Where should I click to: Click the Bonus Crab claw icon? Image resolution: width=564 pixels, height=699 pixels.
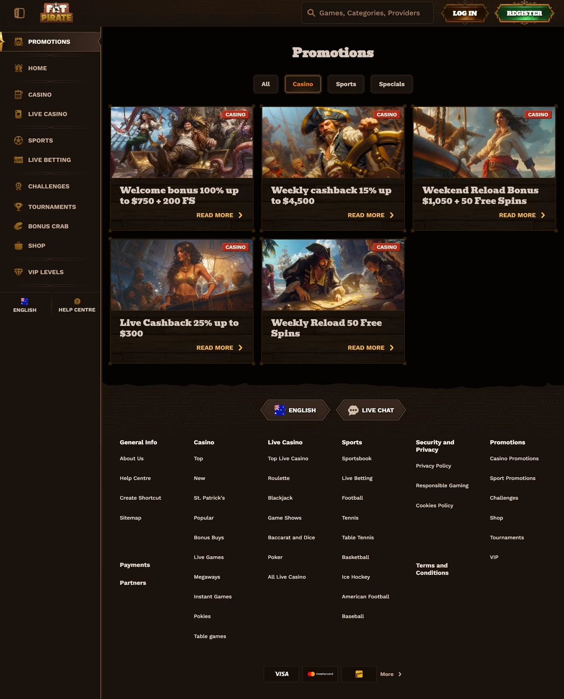pos(18,226)
